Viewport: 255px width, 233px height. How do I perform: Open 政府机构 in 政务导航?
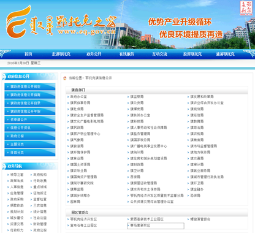40,175
